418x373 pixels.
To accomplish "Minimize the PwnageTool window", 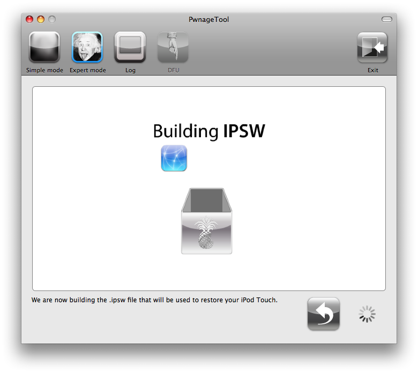I will coord(41,19).
